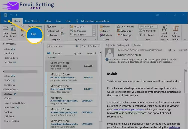Click the Search People field
This screenshot has height=129, width=188.
(x=148, y=26)
